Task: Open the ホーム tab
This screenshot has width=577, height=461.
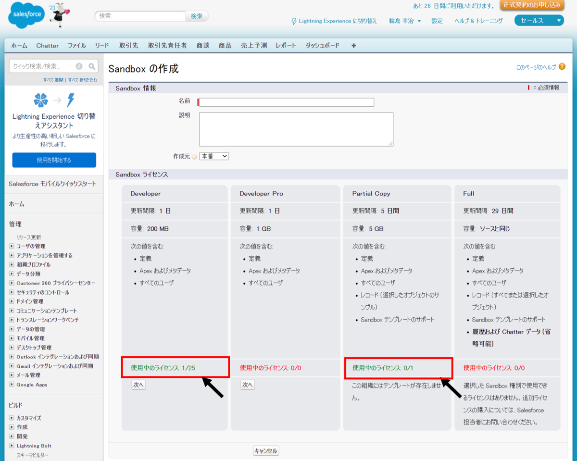Action: click(x=19, y=46)
